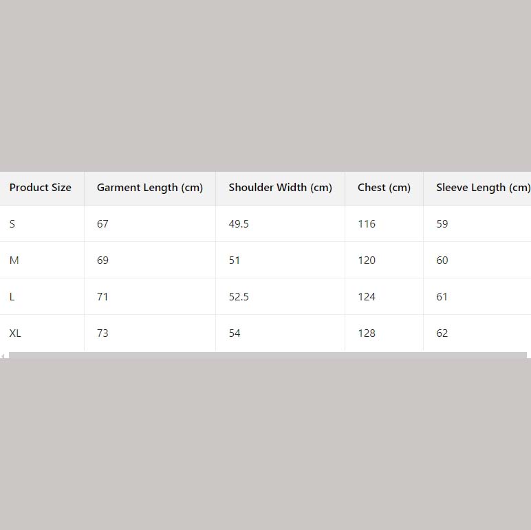531x530 pixels.
Task: Click the Shoulder Width (cm) header
Action: click(x=280, y=188)
